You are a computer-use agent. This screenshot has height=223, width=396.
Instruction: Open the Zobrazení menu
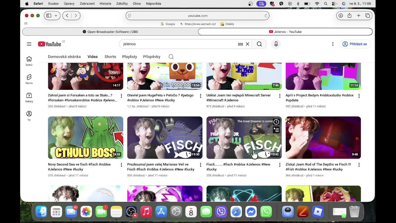coord(87,4)
